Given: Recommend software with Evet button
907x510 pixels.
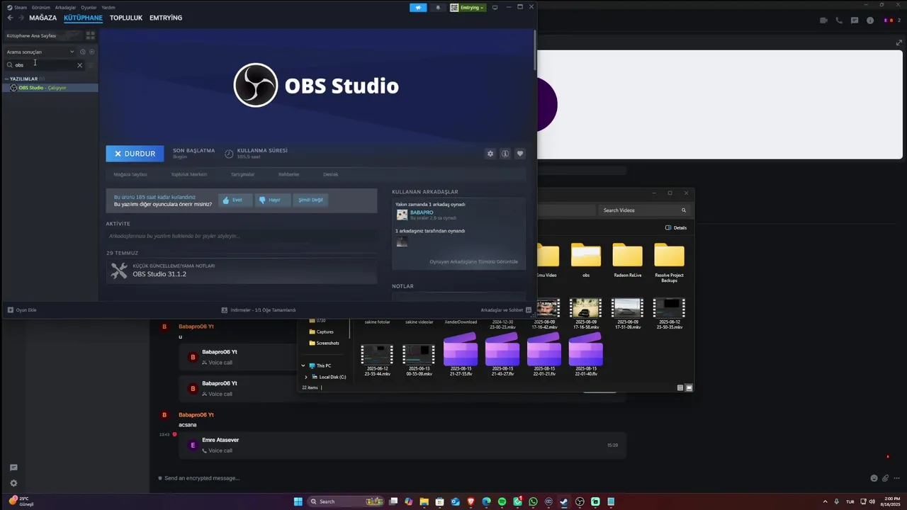Looking at the screenshot, I should [x=235, y=200].
